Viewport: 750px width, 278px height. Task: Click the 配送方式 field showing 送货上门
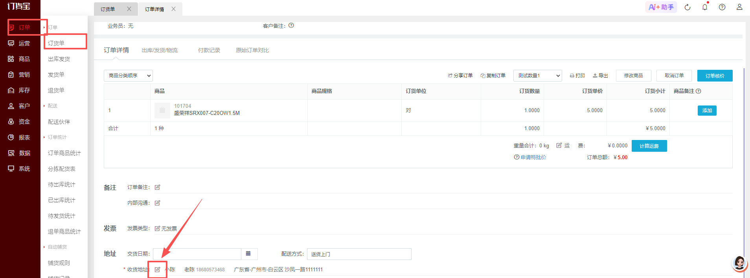click(x=359, y=254)
